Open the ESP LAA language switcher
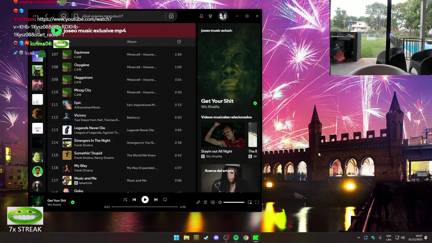This screenshot has width=432, height=243. [x=389, y=238]
